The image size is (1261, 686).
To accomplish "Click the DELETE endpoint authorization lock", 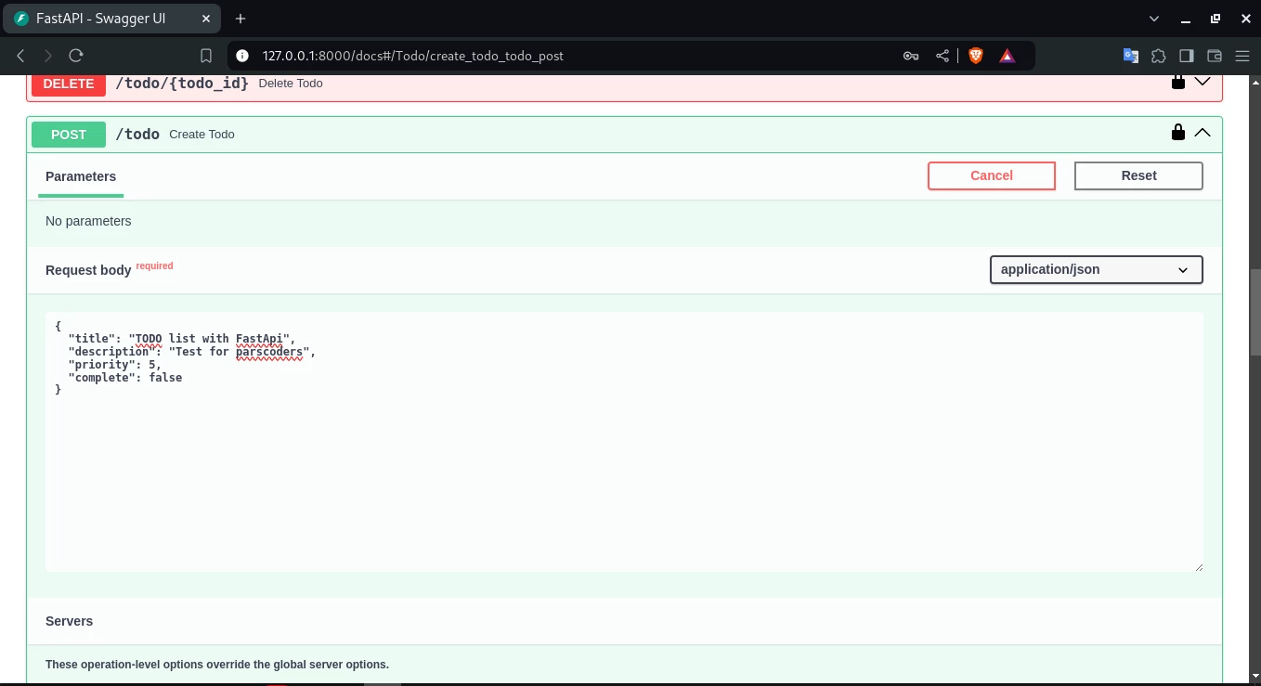I will point(1177,83).
